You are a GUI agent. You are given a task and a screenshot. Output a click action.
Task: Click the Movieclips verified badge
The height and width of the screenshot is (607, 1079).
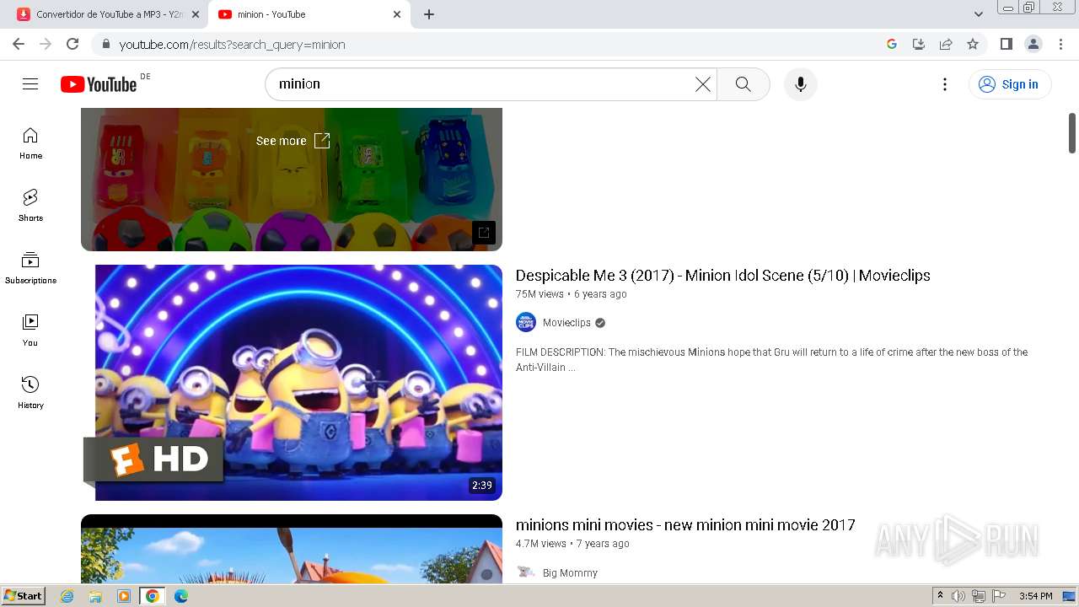pyautogui.click(x=600, y=323)
